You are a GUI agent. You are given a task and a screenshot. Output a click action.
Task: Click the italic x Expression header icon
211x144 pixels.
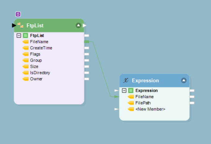(x=126, y=81)
